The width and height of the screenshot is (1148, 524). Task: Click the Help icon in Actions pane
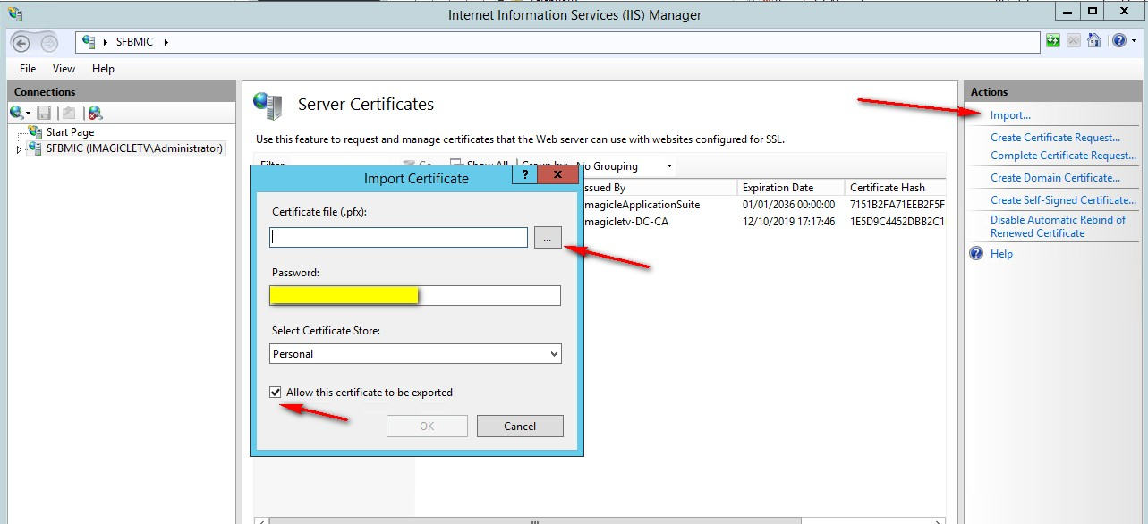[977, 254]
